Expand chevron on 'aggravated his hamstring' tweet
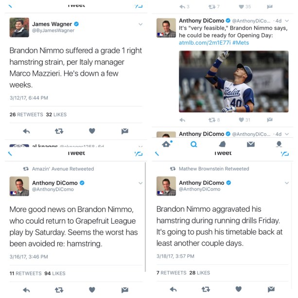Screen dimensions: 298x298 pyautogui.click(x=287, y=183)
